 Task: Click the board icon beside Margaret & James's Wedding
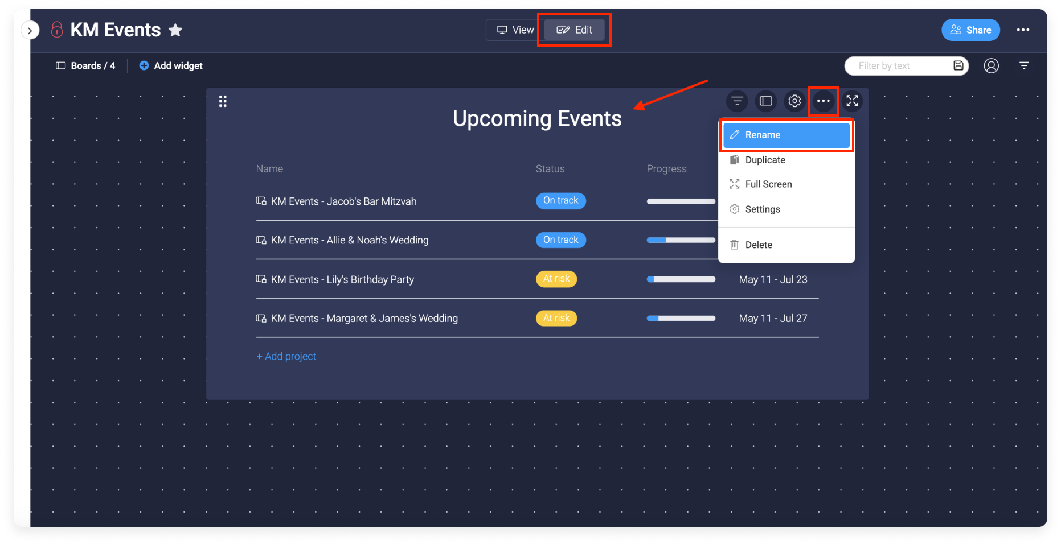coord(261,318)
